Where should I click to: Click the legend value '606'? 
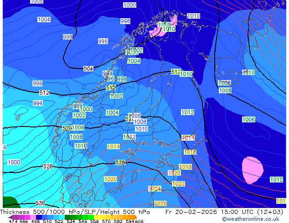click(x=139, y=221)
